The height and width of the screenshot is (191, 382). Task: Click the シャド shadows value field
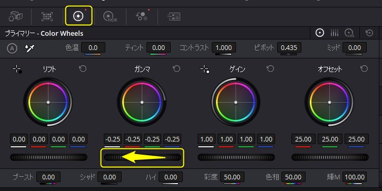point(110,177)
